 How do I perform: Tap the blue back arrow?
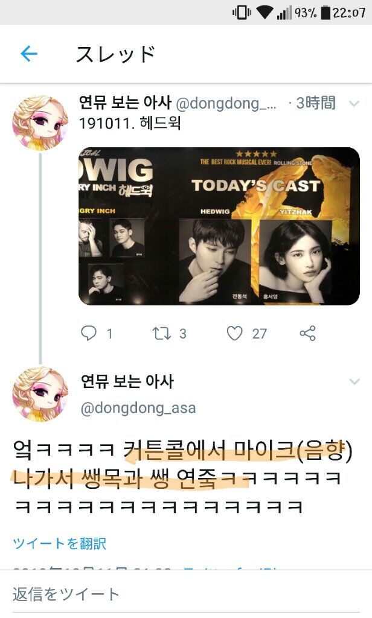coord(29,54)
